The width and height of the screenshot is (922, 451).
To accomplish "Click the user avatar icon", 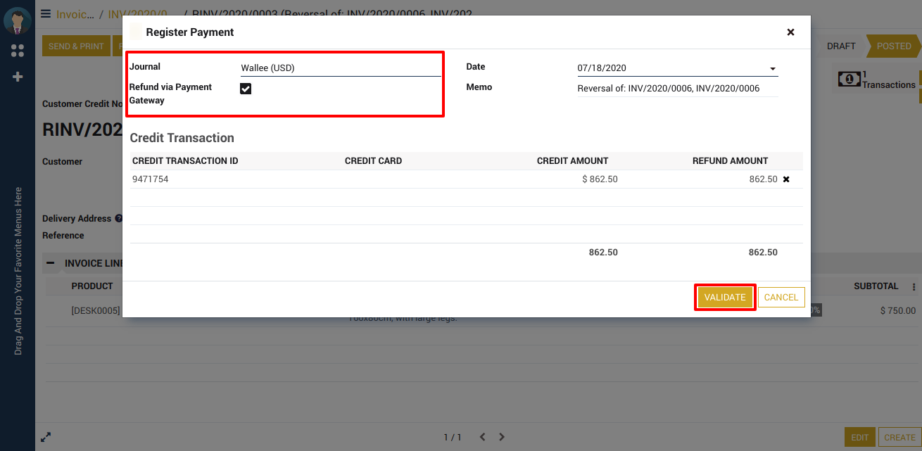I will pos(17,20).
